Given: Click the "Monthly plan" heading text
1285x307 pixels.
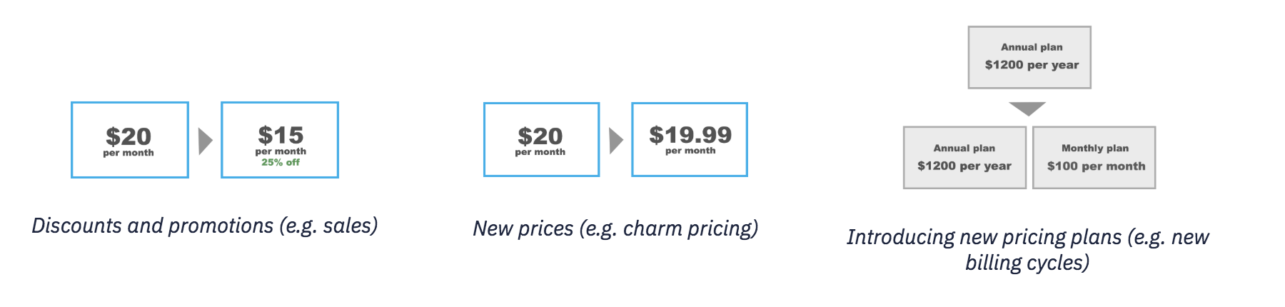Looking at the screenshot, I should click(1095, 149).
